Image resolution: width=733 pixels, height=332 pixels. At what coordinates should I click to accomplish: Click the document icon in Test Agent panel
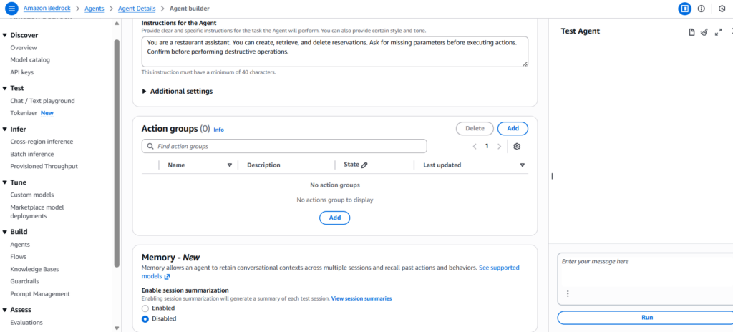click(x=691, y=32)
